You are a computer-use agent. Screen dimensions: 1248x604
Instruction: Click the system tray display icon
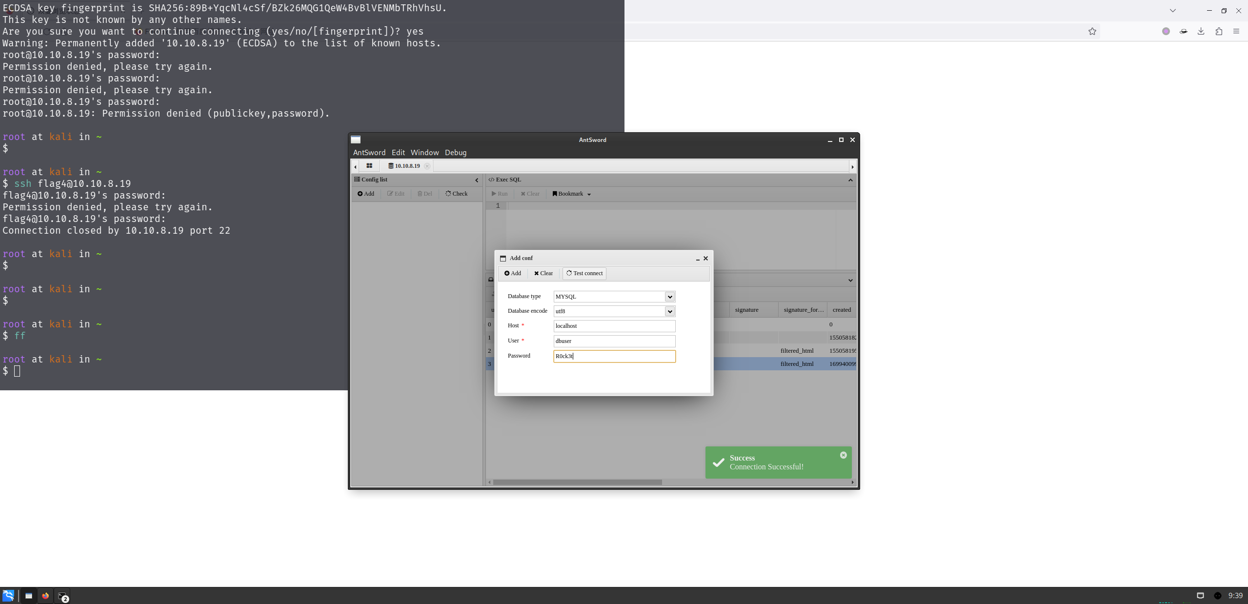[x=1201, y=596]
